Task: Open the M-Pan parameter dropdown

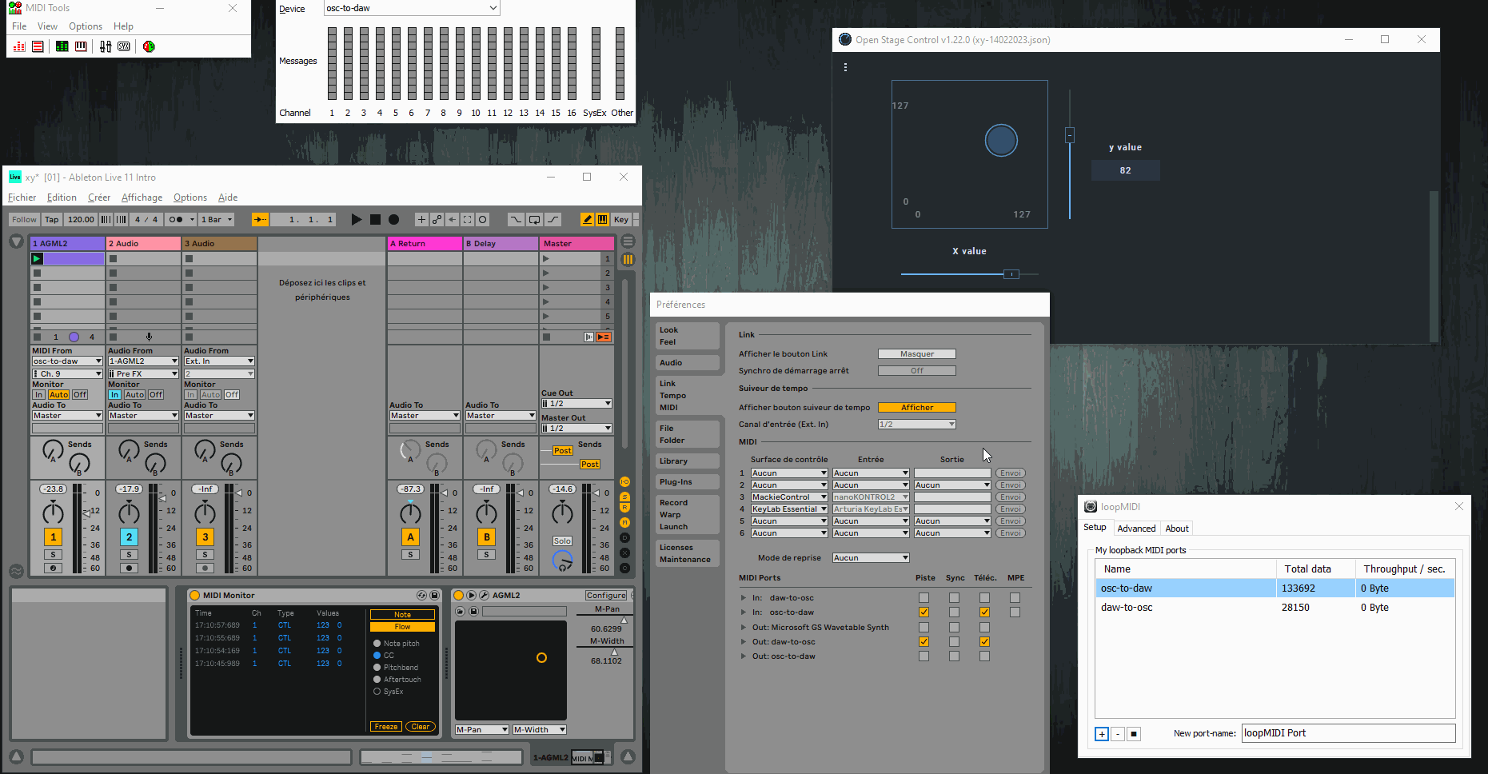Action: point(482,730)
